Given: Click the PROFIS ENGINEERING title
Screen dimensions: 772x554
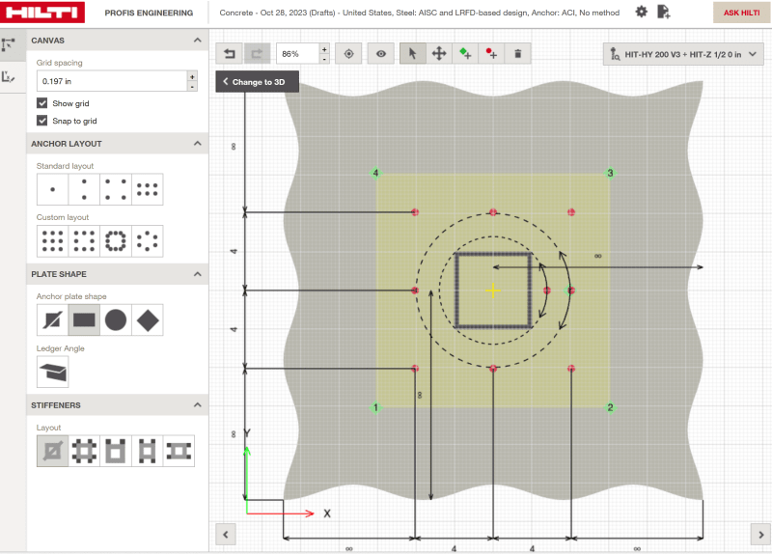Looking at the screenshot, I should coord(149,13).
